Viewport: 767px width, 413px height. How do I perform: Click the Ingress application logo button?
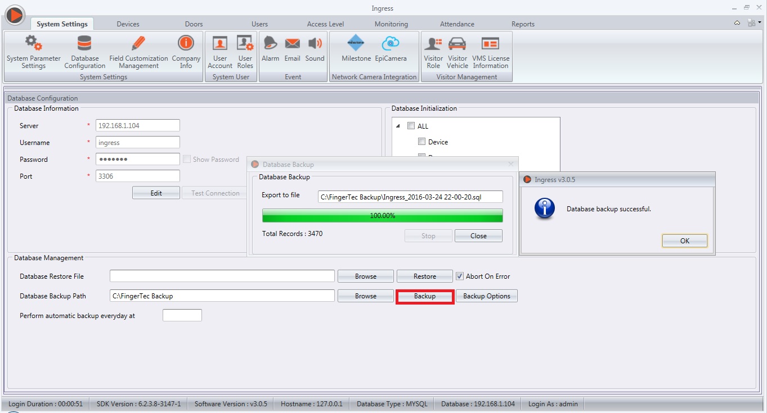(15, 15)
